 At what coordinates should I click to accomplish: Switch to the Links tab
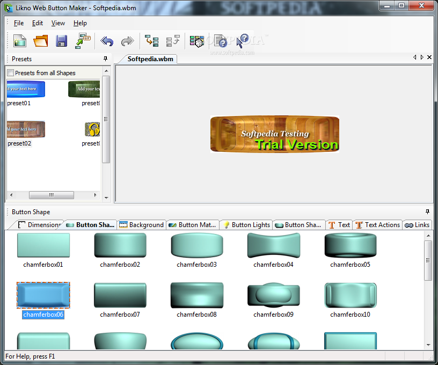[x=417, y=225]
